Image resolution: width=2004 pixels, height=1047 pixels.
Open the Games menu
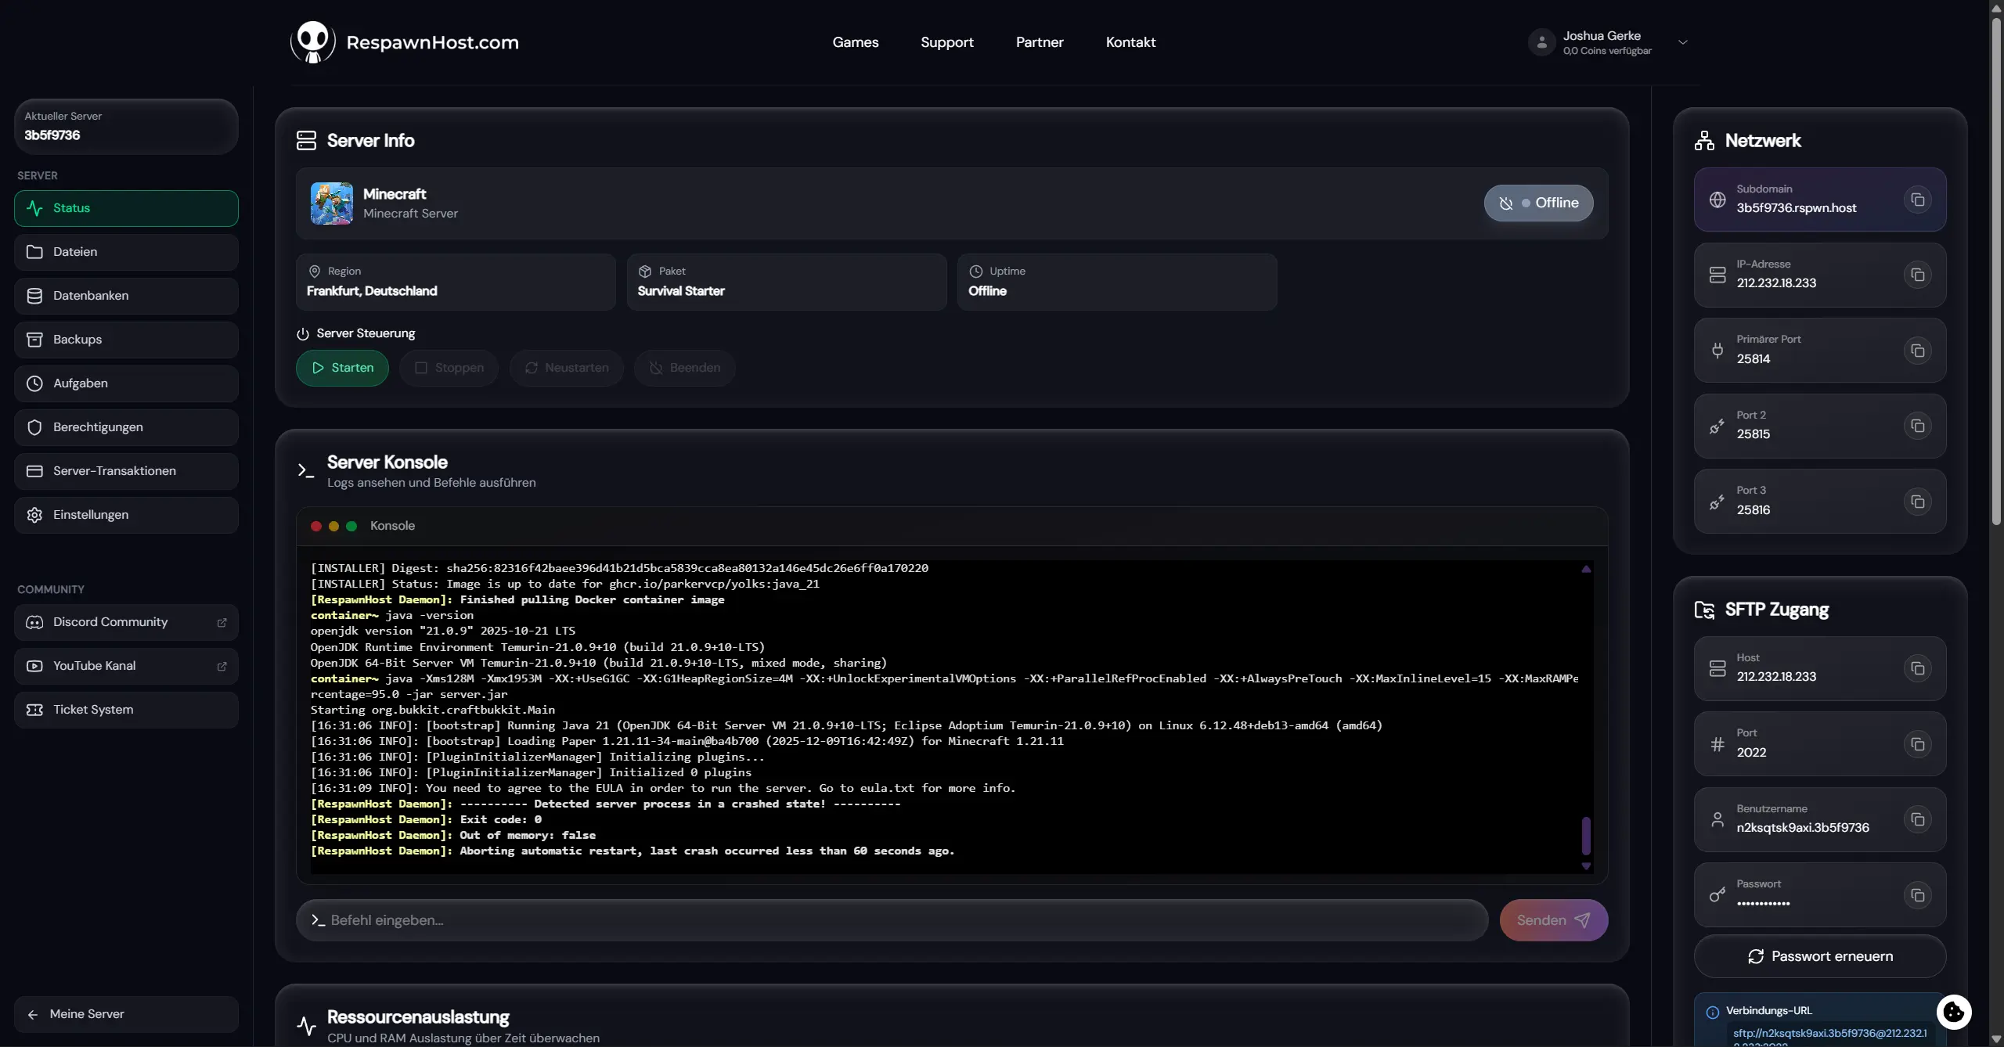(855, 42)
